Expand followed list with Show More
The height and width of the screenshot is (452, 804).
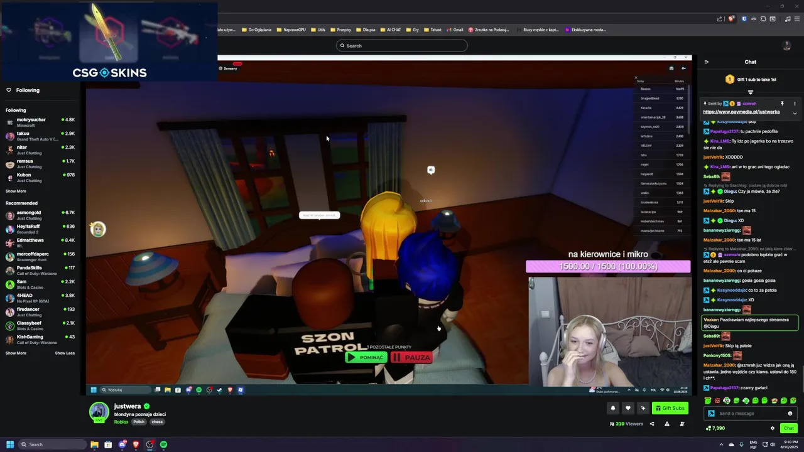(x=16, y=191)
